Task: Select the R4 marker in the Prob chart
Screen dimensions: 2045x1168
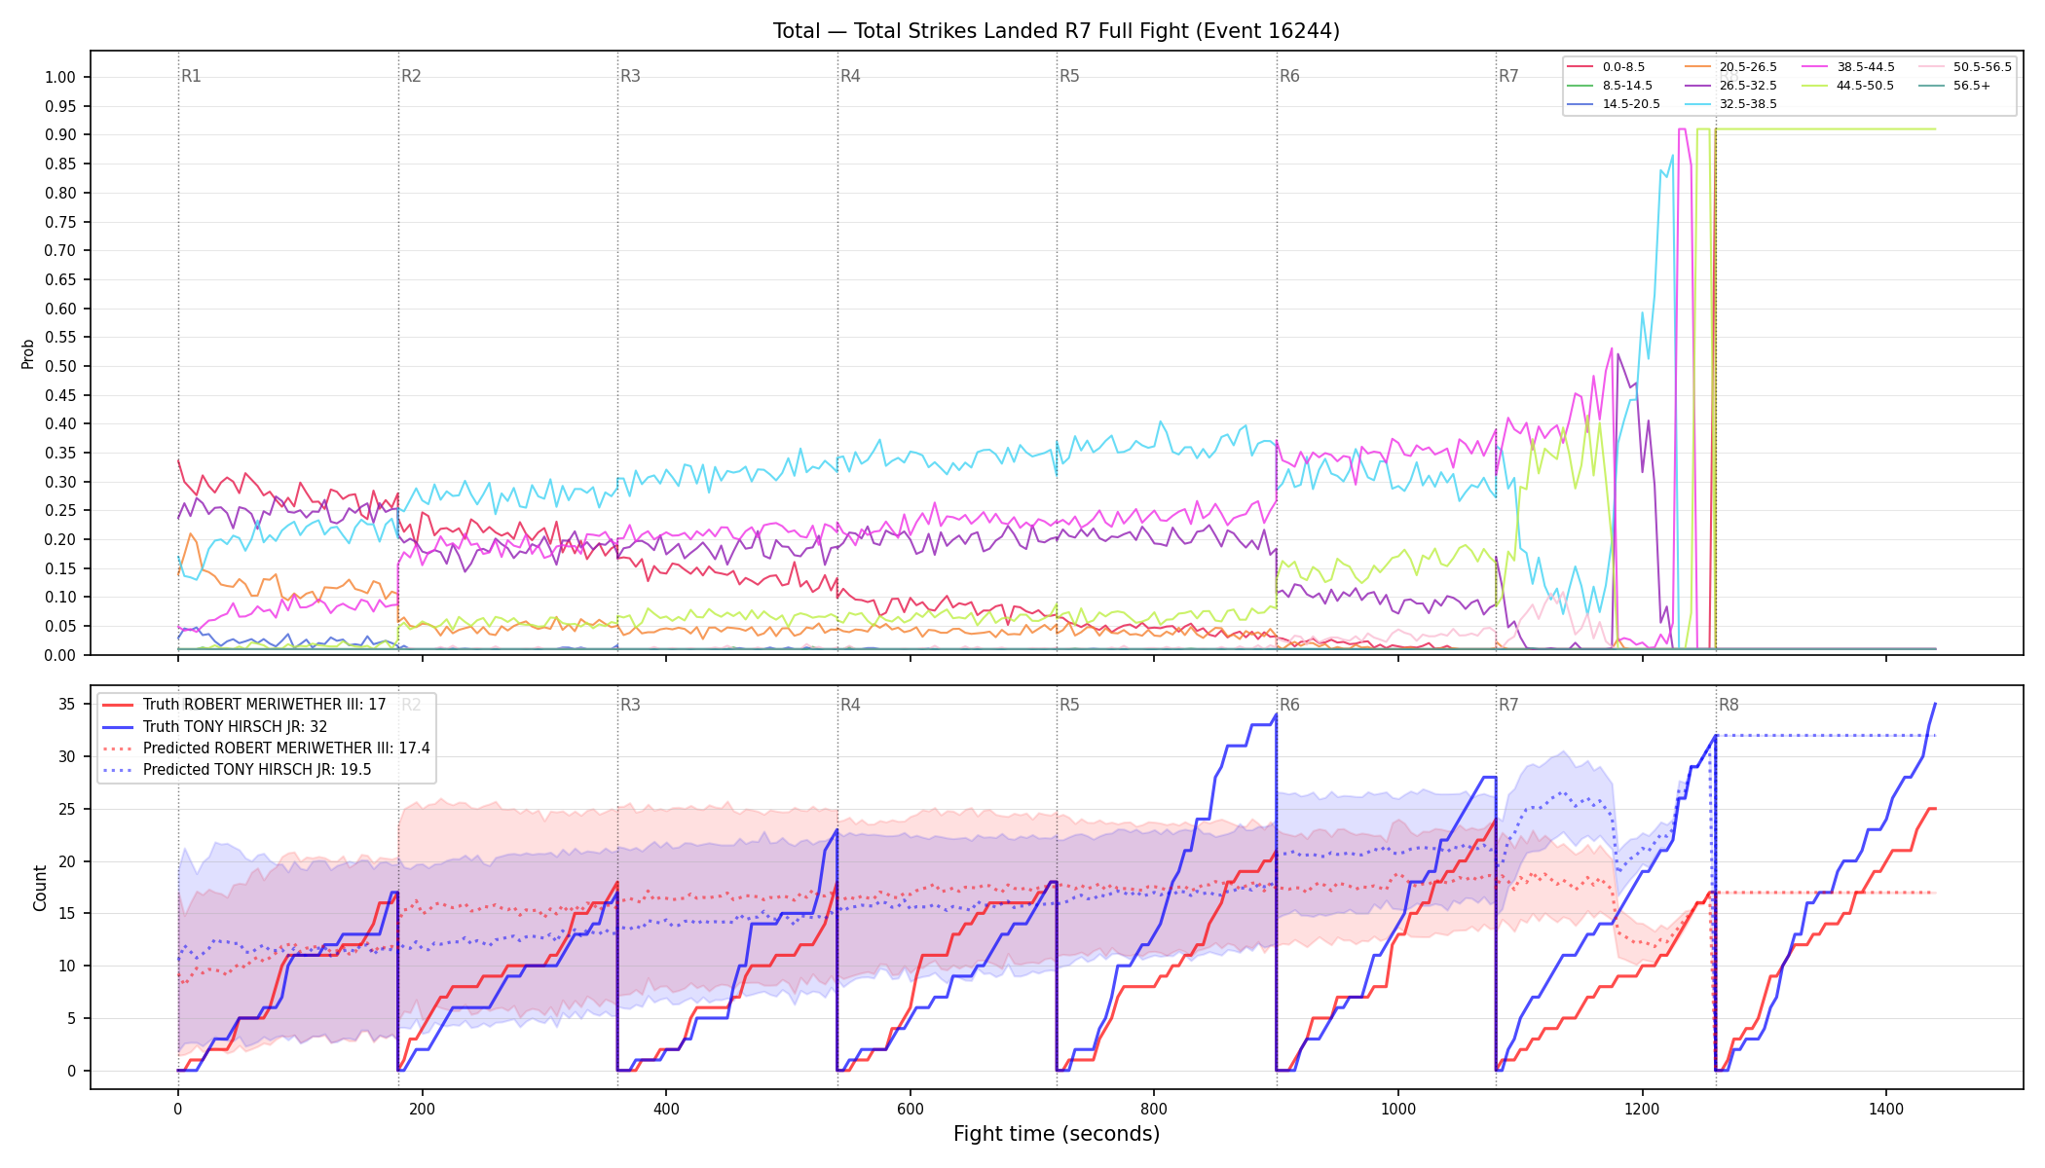Action: (850, 76)
